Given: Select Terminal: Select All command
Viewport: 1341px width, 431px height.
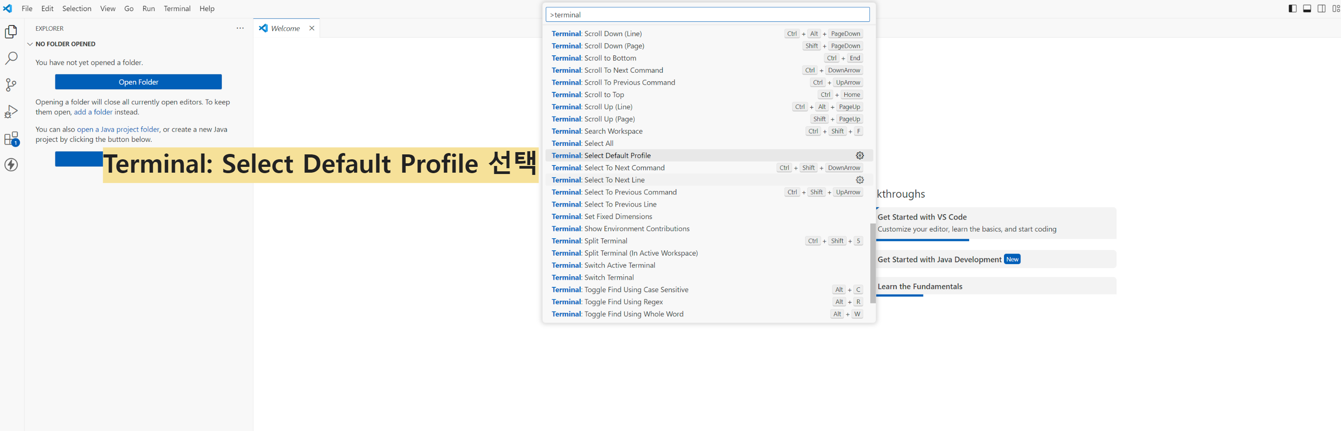Looking at the screenshot, I should tap(709, 144).
